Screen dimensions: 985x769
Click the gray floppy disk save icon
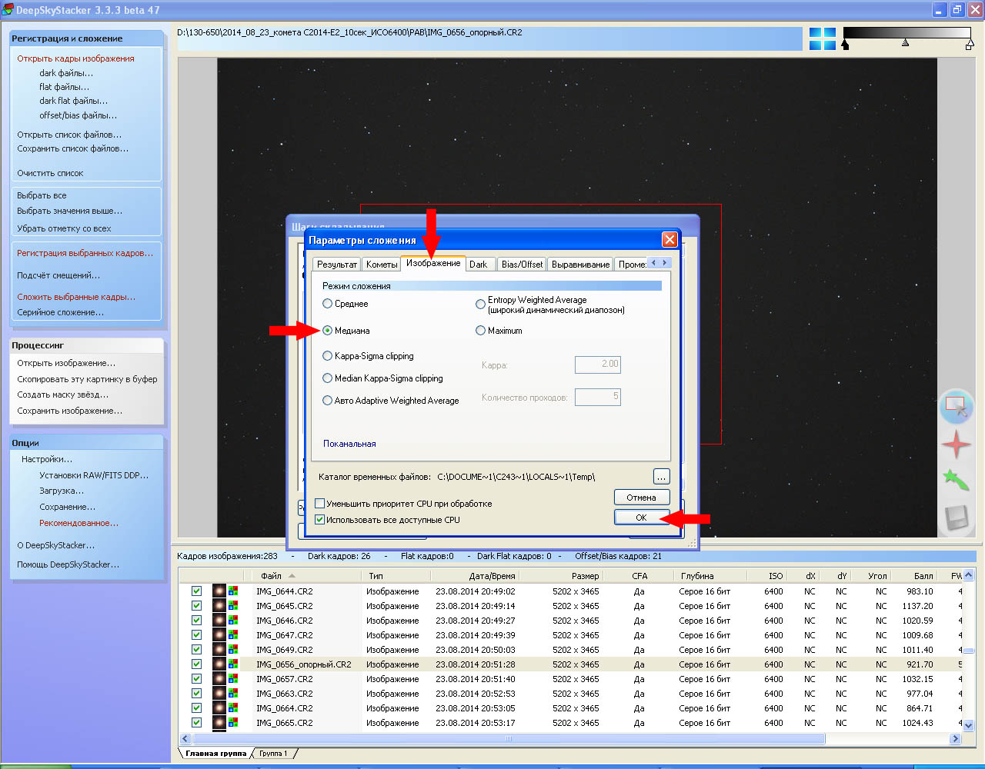[x=956, y=518]
